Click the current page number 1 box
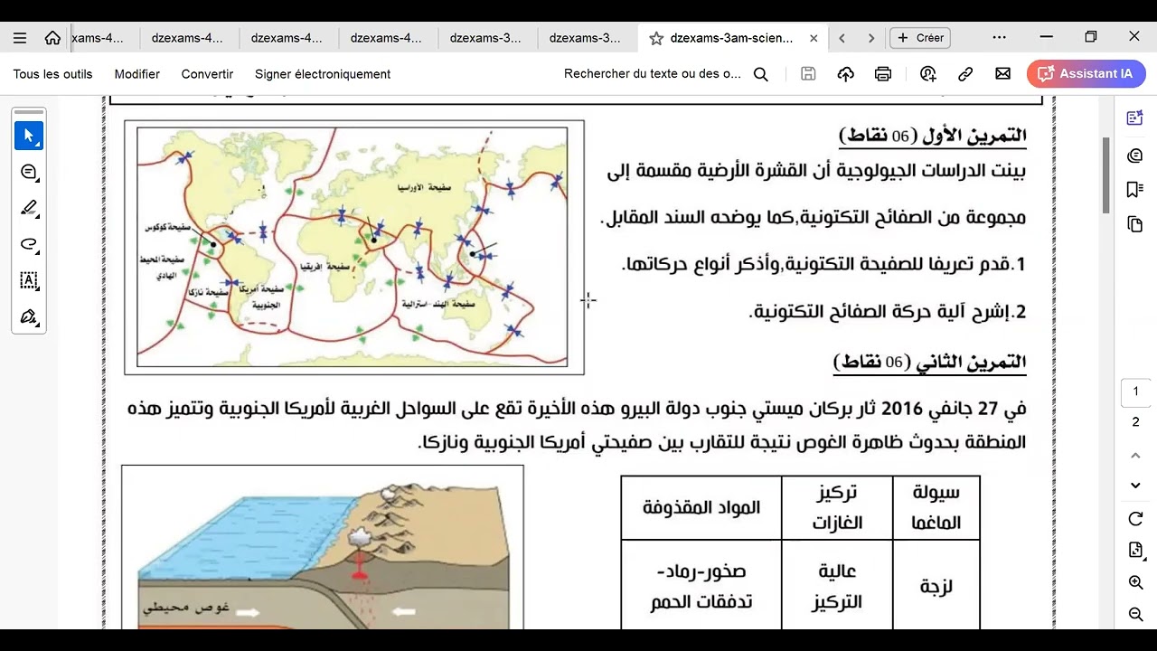Viewport: 1157px width, 651px height. pyautogui.click(x=1136, y=392)
